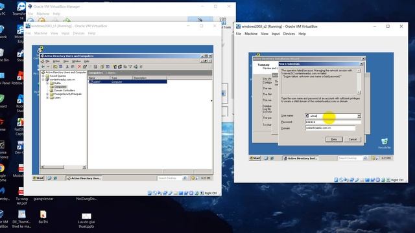Select Users folder in AD tree
The image size is (415, 233).
[x=58, y=98]
